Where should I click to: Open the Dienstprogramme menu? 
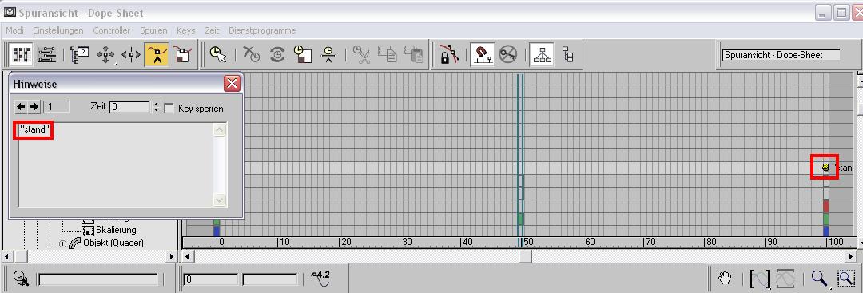[262, 30]
